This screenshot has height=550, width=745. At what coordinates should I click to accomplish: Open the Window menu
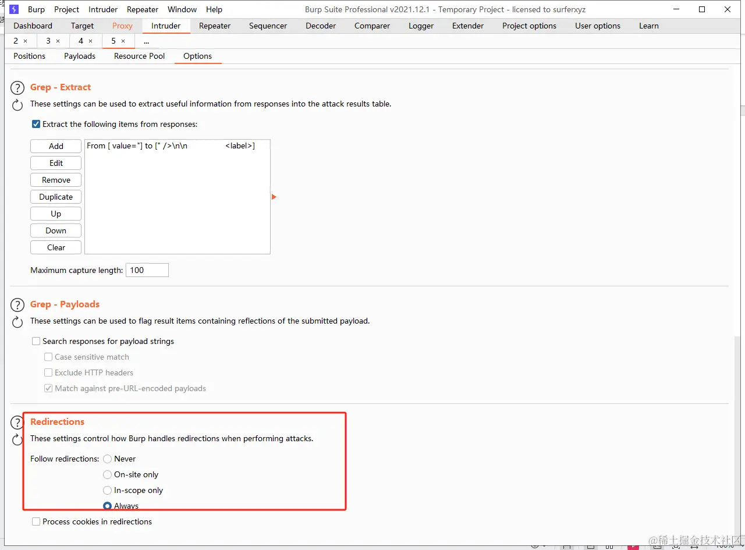click(182, 9)
